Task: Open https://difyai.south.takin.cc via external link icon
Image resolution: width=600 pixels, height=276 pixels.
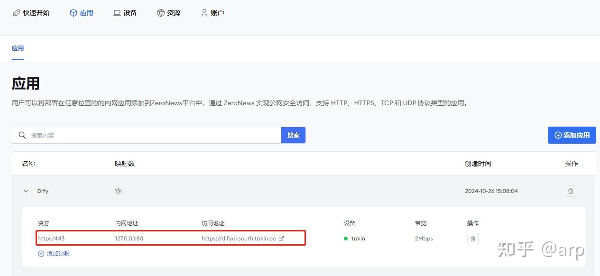Action: [282, 239]
